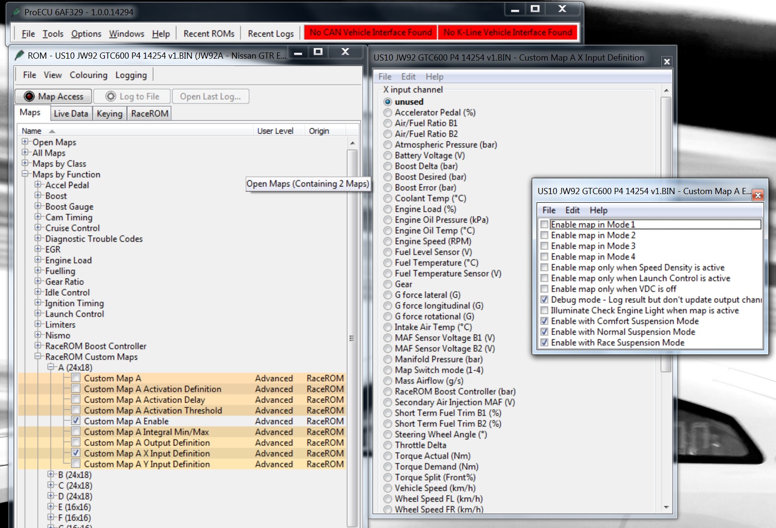Image resolution: width=776 pixels, height=528 pixels.
Task: Click the Map Access red record icon
Action: 29,96
